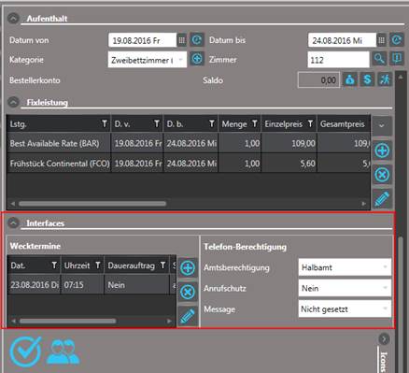Screen dimensions: 409x373
Task: Add a new Wecktermin with plus icon
Action: pyautogui.click(x=188, y=267)
